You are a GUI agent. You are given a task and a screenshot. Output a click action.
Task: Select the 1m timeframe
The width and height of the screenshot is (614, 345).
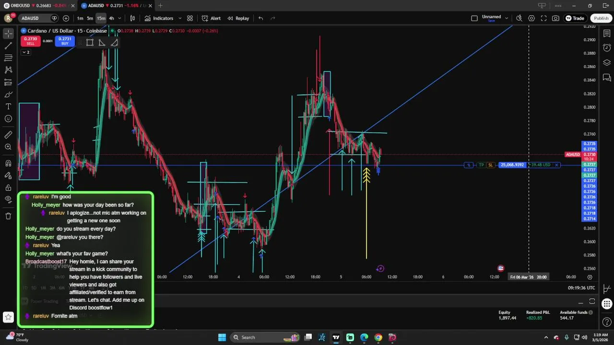click(x=80, y=18)
